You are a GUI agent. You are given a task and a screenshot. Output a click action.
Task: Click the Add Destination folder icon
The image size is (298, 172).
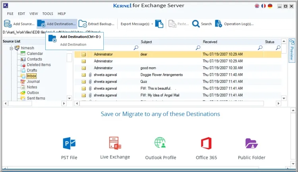pos(41,24)
